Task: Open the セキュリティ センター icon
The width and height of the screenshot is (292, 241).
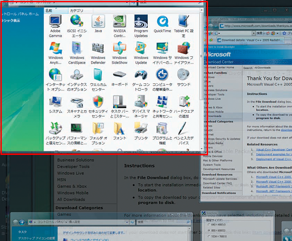Action: pos(98,107)
